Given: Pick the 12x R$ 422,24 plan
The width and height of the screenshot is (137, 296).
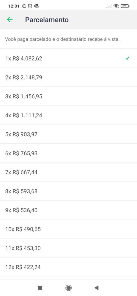Looking at the screenshot, I should (x=68, y=267).
